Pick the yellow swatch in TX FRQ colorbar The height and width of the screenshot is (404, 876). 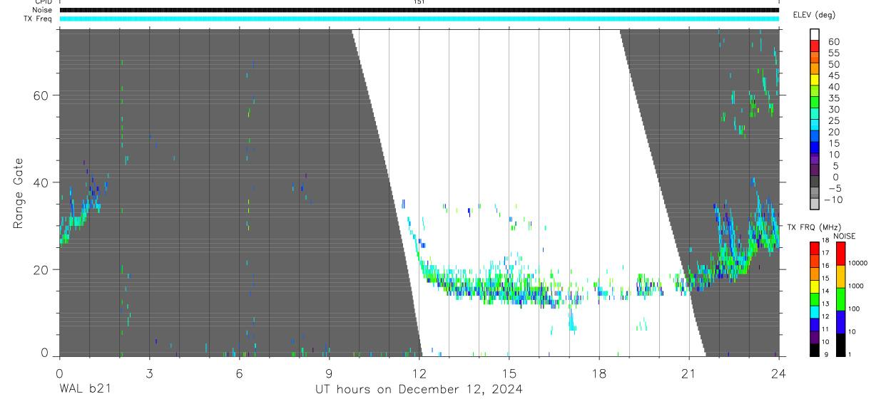(x=815, y=286)
